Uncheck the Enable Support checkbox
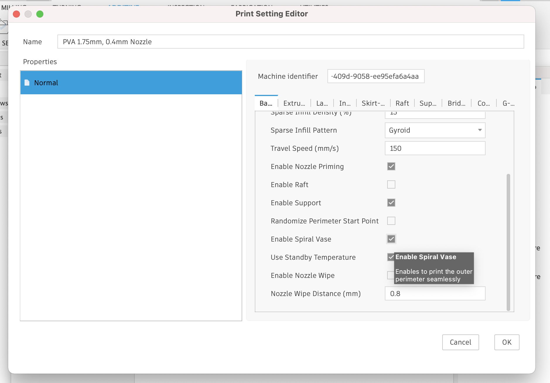The width and height of the screenshot is (550, 383). click(391, 203)
